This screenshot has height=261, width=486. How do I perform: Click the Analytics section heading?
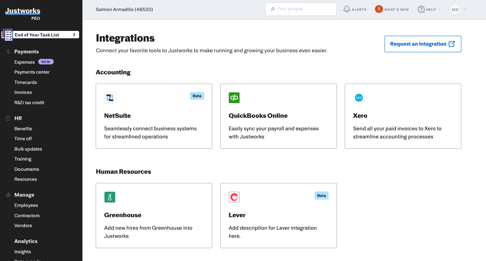[26, 241]
